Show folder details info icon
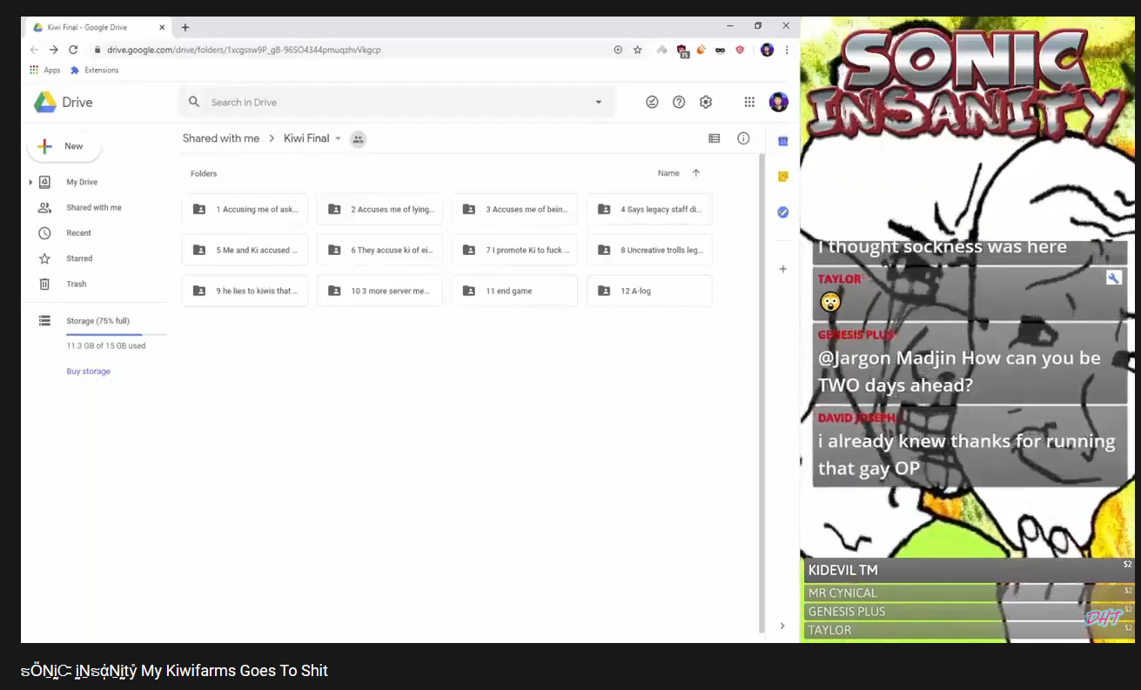 click(x=743, y=138)
